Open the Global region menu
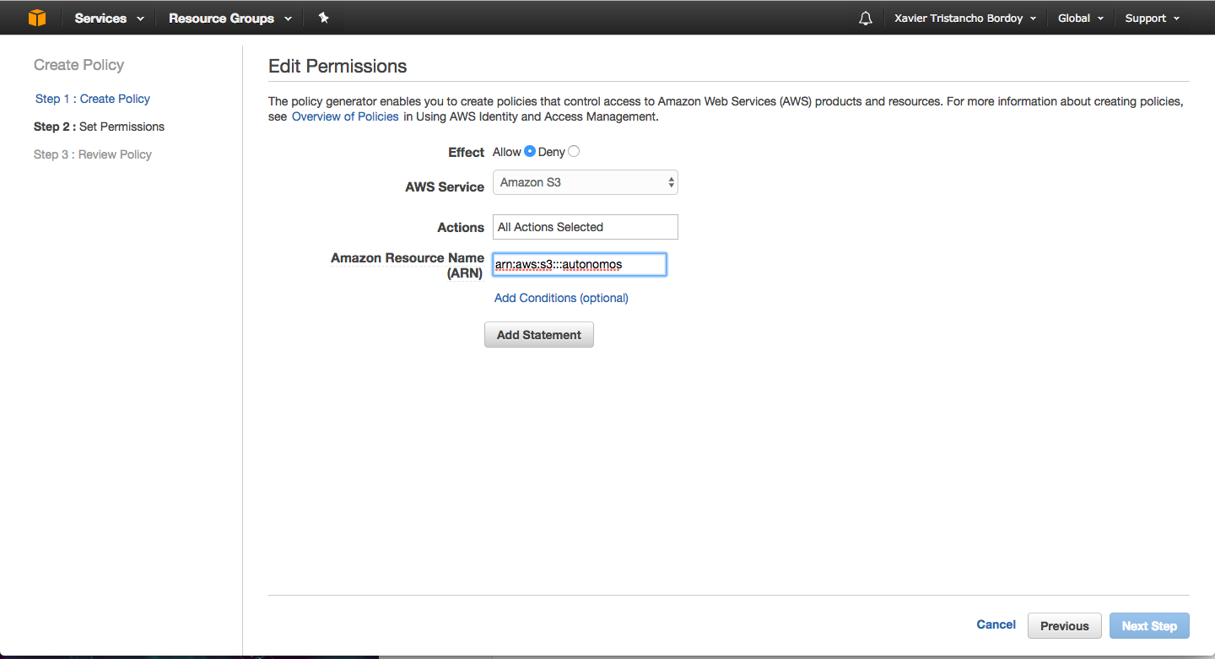Image resolution: width=1215 pixels, height=659 pixels. tap(1080, 18)
